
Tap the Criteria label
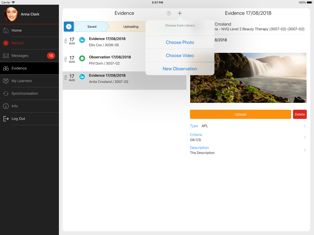(196, 135)
